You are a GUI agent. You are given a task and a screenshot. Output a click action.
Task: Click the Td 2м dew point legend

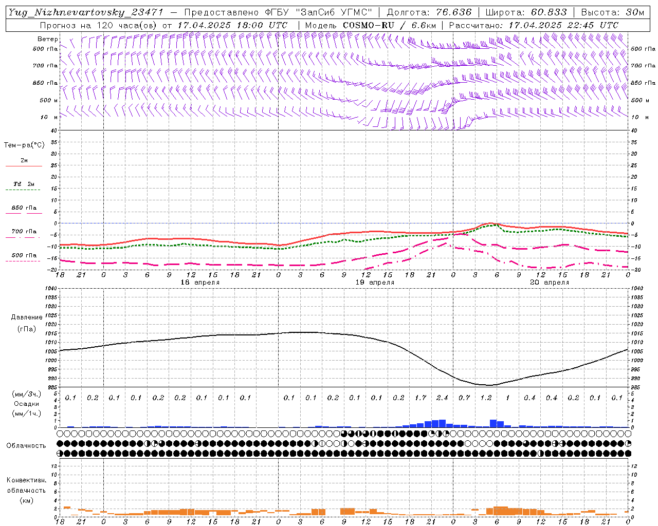[x=24, y=184]
